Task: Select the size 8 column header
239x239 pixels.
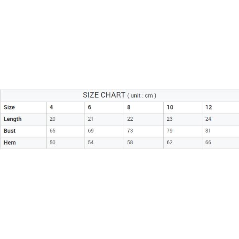Action: point(129,107)
